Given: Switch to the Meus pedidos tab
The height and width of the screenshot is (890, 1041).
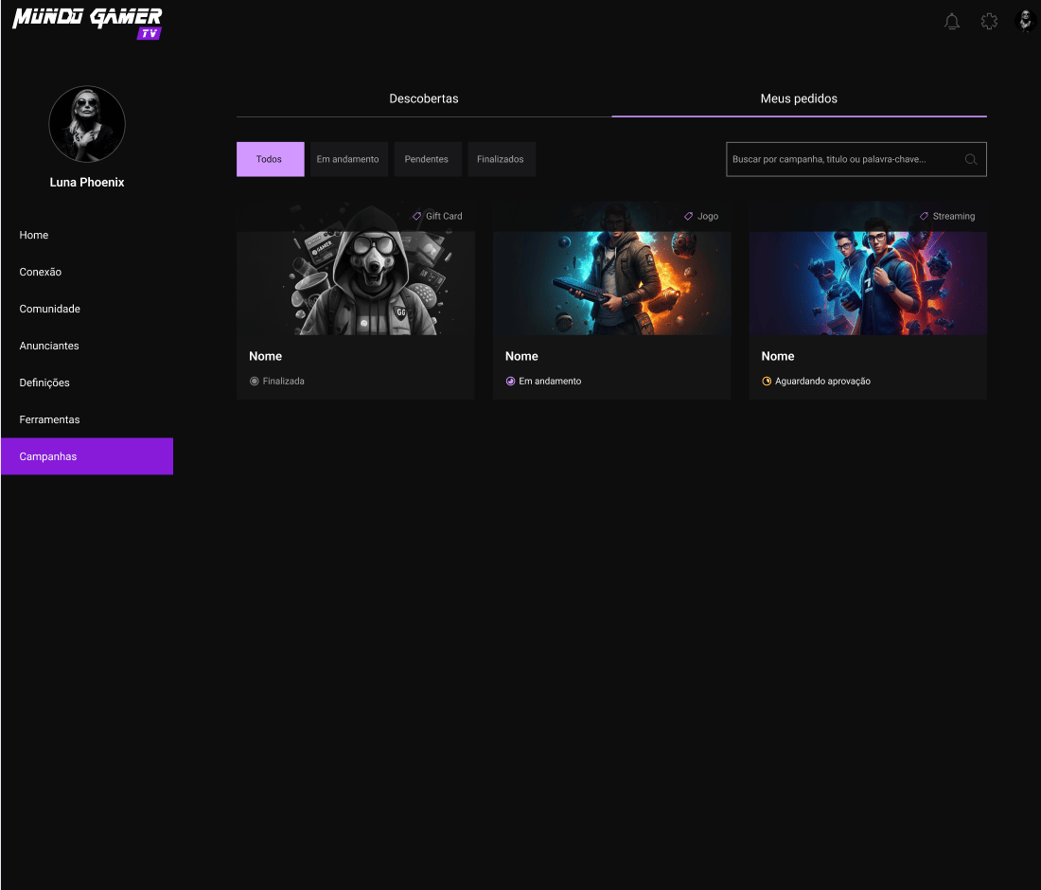Looking at the screenshot, I should tap(799, 98).
